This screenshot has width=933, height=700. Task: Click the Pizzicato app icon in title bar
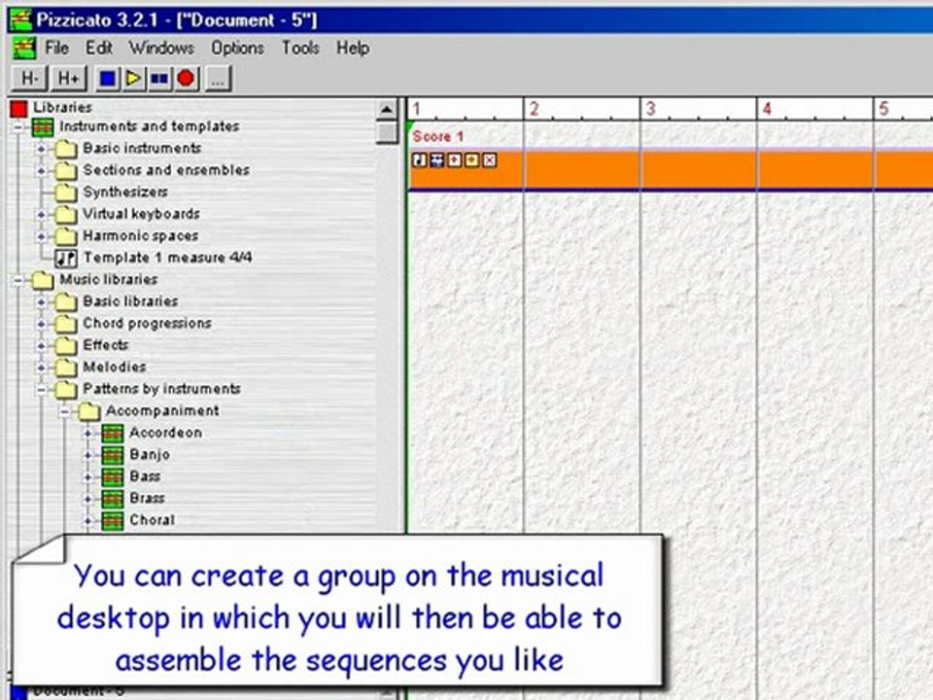20,20
